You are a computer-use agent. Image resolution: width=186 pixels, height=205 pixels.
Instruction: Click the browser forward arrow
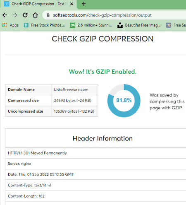[x=15, y=15]
